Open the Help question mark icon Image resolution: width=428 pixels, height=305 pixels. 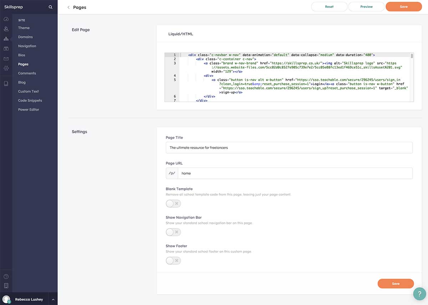tap(6, 276)
